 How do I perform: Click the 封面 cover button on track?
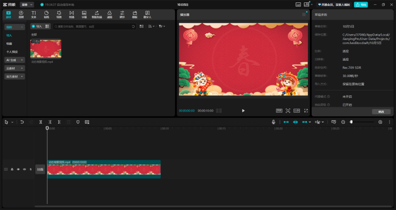point(40,169)
